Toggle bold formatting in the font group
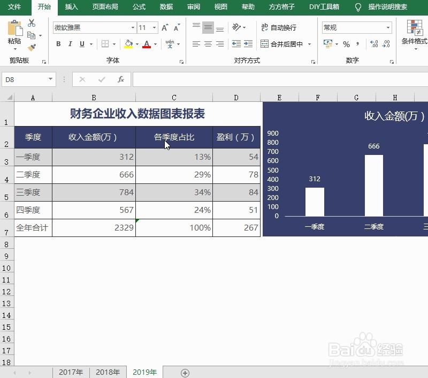The image size is (428, 378). (58, 44)
